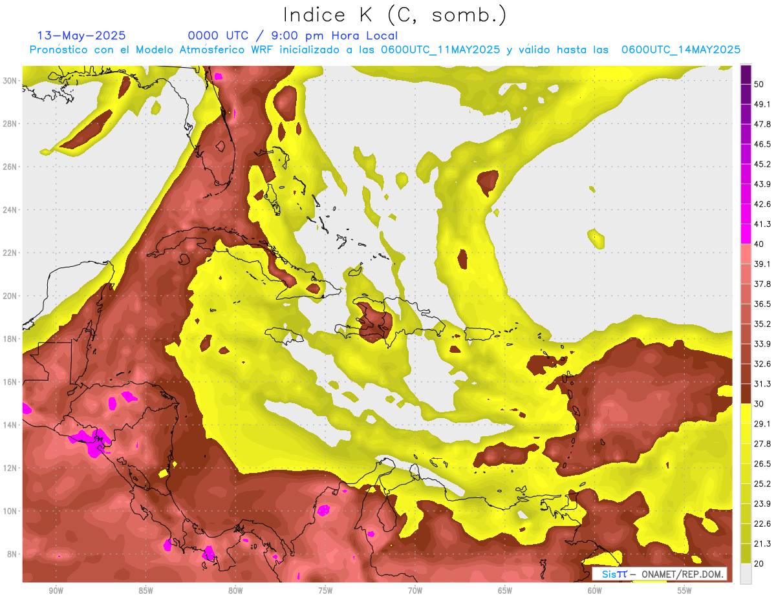Viewport: 776px width, 599px height.
Task: Click the colorbar value label 26.5
Action: pos(762,463)
